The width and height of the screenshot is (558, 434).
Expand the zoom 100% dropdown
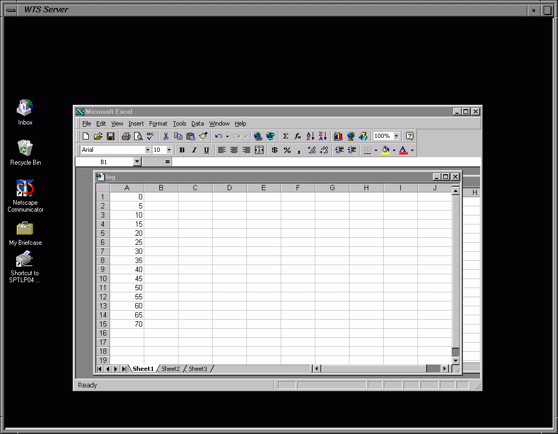tap(396, 136)
